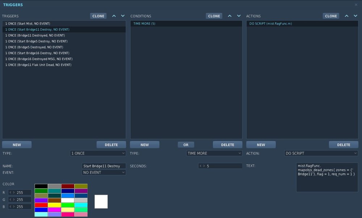Pick the teal swatch in second row
This screenshot has height=218, width=362.
tap(55, 191)
